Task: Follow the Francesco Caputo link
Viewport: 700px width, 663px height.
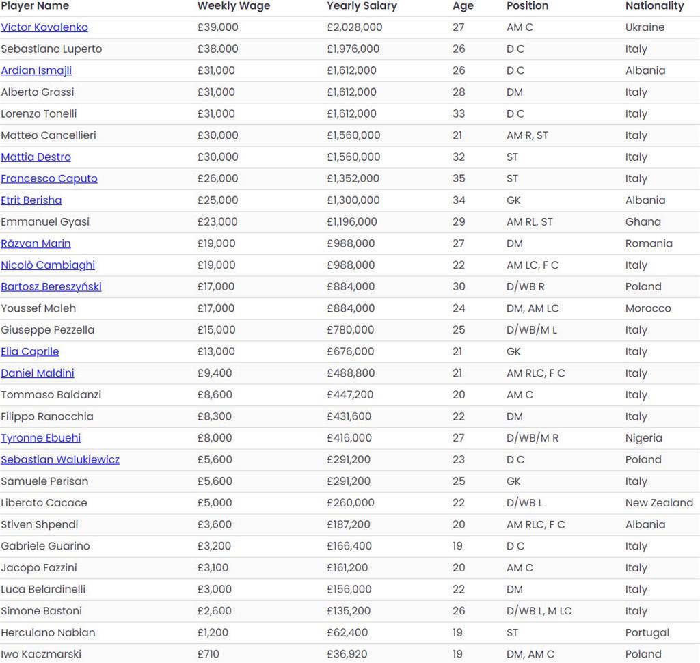Action: (x=49, y=178)
